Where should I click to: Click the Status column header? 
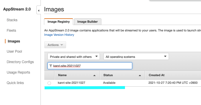123,75
